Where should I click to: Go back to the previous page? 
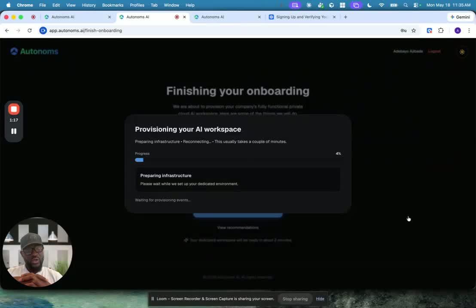(x=7, y=30)
